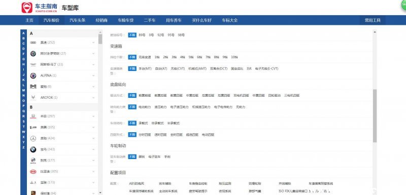Choose the 无级(CVT) gearbox option
The image size is (406, 195).
[x=178, y=68]
